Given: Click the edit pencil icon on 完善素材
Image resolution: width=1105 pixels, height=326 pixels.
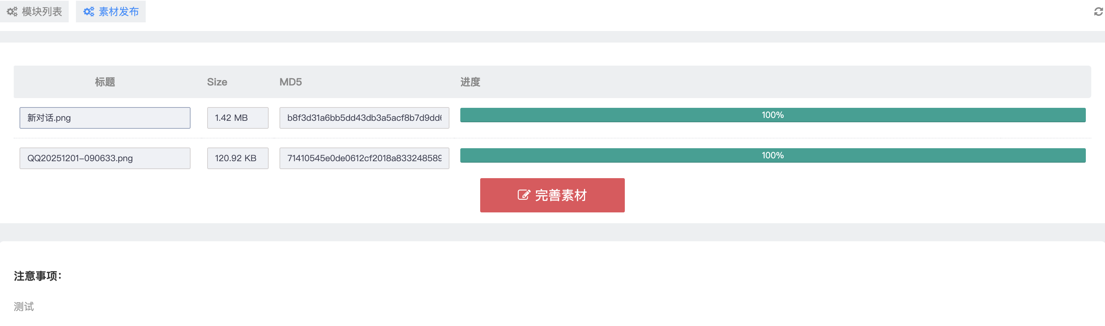Looking at the screenshot, I should pos(524,195).
